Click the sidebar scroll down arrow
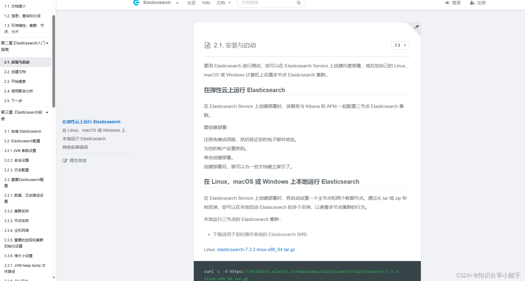The width and height of the screenshot is (525, 281). 54,277
